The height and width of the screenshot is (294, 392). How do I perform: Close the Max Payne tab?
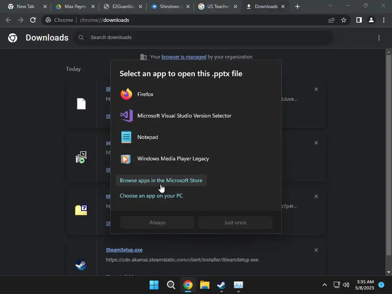point(93,7)
